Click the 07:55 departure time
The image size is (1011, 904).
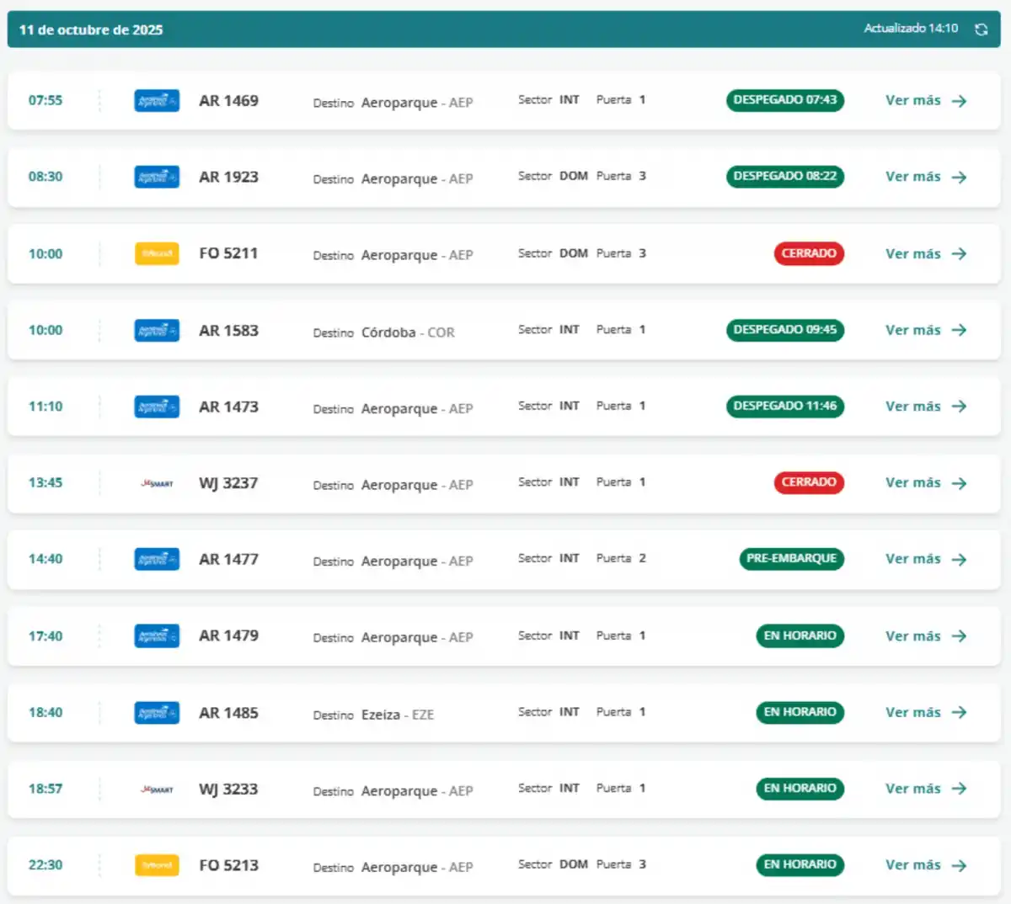45,100
